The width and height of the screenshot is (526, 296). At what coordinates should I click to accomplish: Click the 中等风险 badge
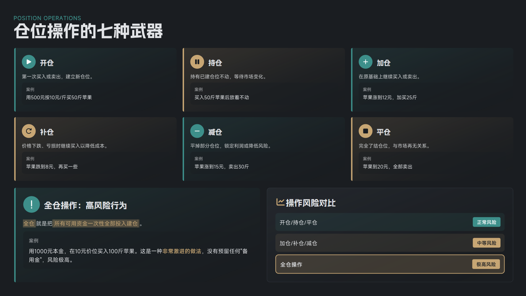[x=486, y=243]
